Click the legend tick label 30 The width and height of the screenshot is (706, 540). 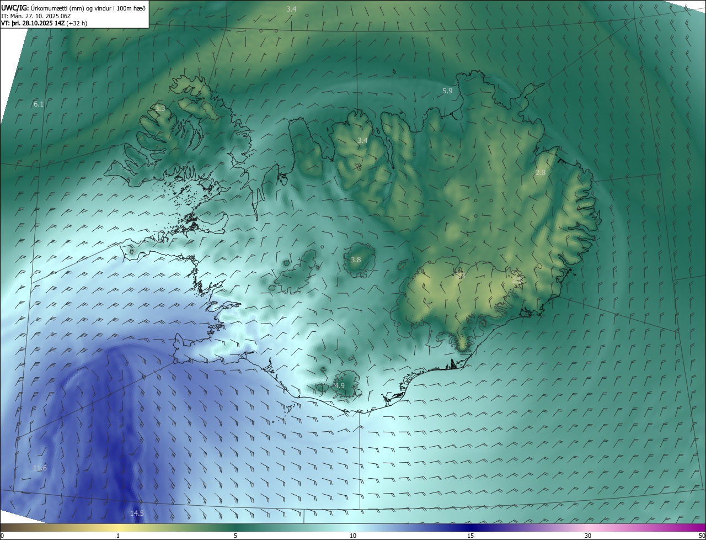click(x=588, y=536)
